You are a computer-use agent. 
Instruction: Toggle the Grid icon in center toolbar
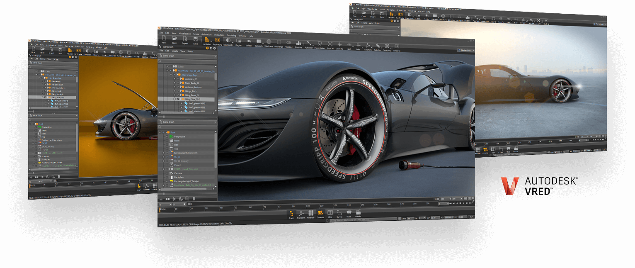[349, 45]
